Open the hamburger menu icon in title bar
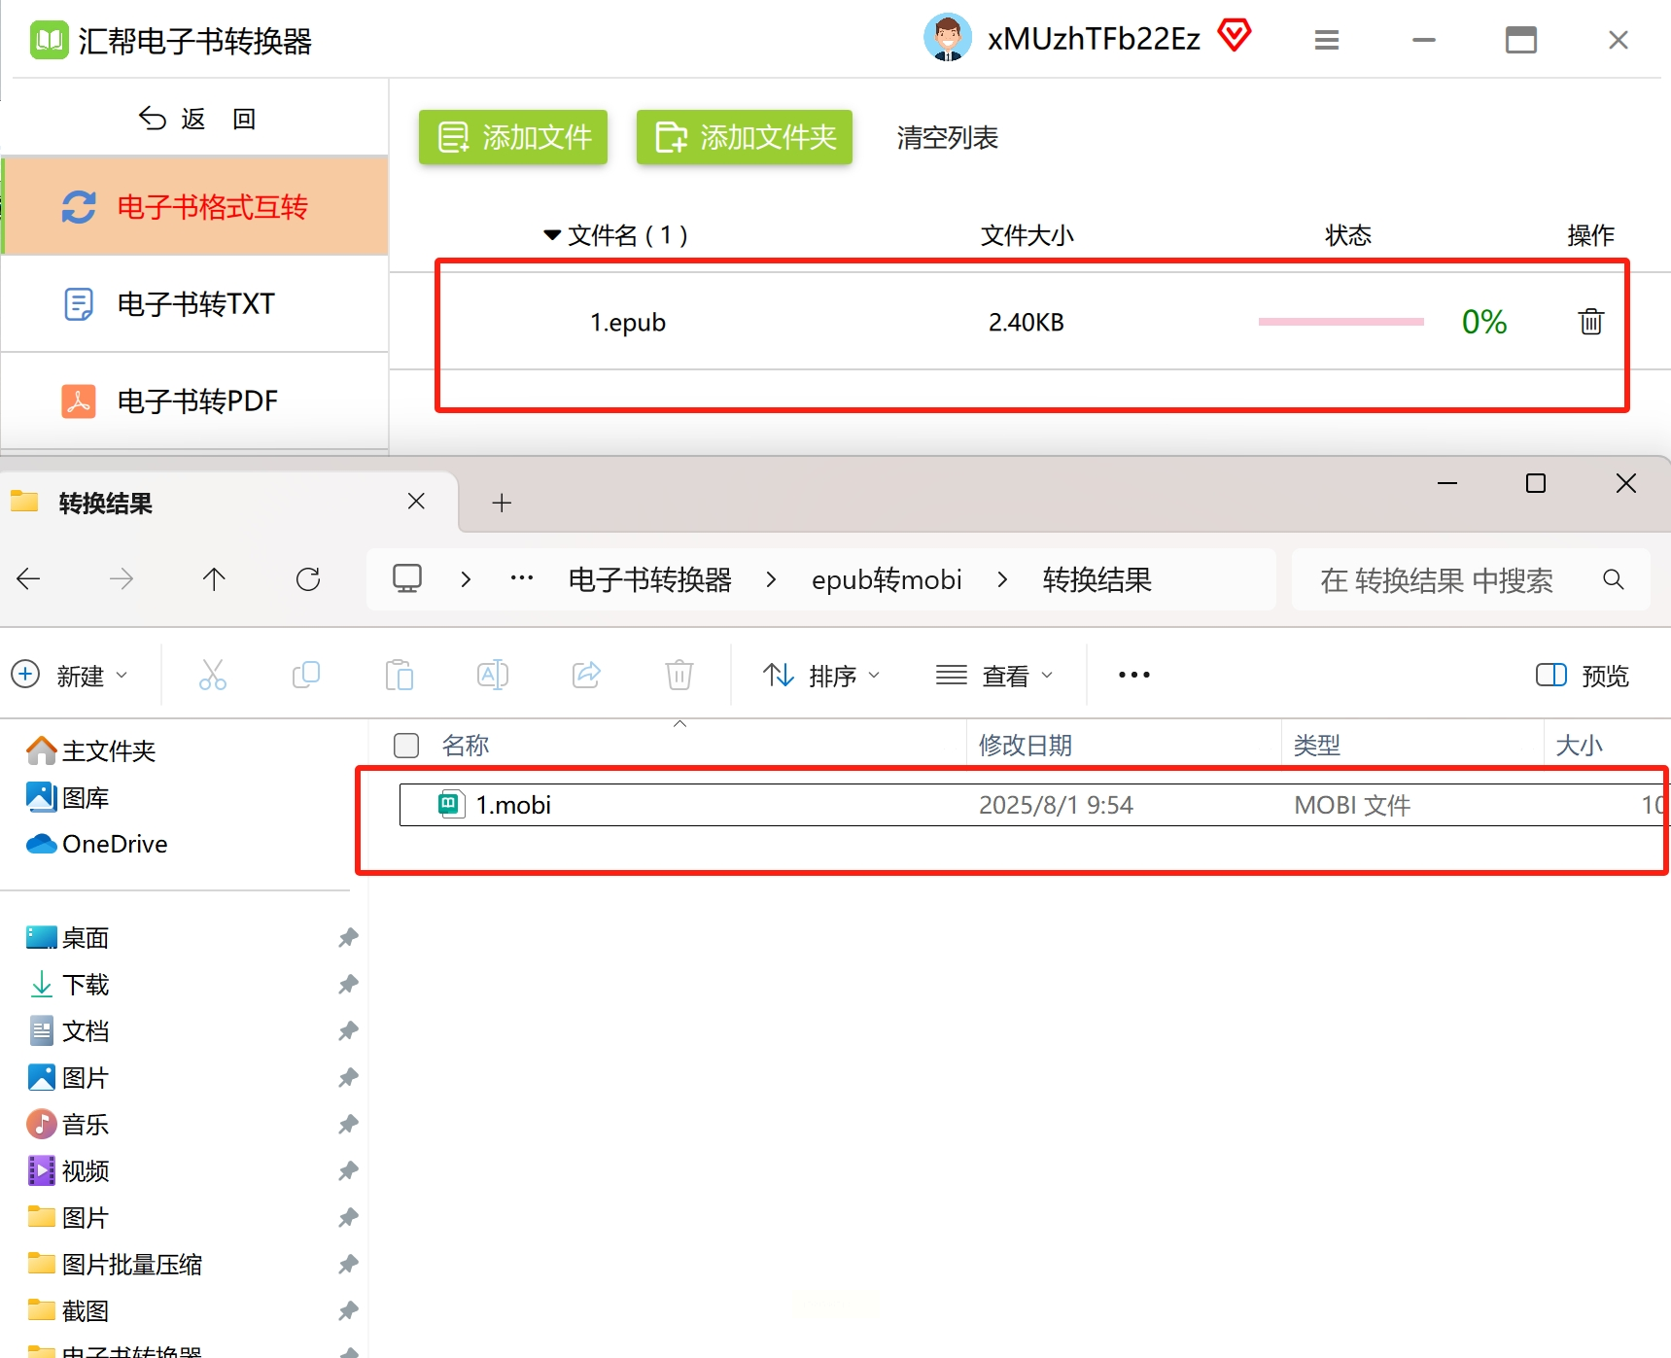1671x1358 pixels. 1327,40
